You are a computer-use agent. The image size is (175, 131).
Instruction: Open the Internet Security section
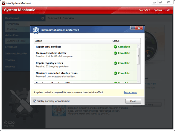click(x=16, y=53)
